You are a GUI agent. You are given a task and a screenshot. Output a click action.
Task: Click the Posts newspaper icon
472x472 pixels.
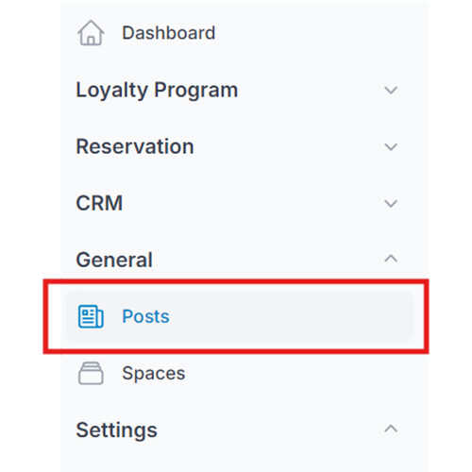click(x=91, y=316)
